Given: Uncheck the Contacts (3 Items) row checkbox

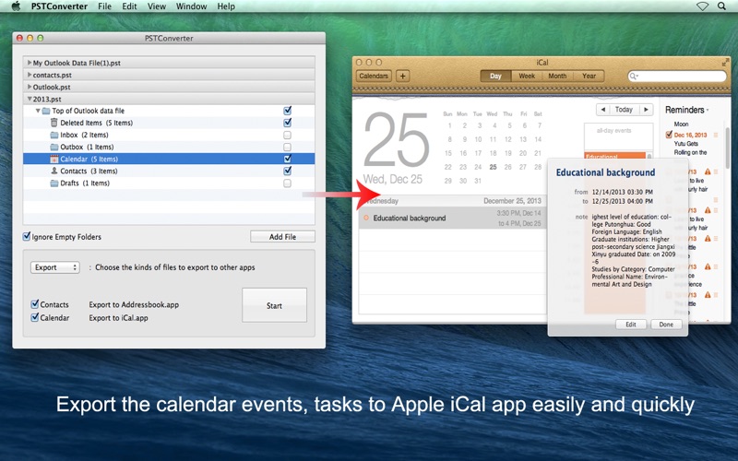Looking at the screenshot, I should (x=287, y=171).
